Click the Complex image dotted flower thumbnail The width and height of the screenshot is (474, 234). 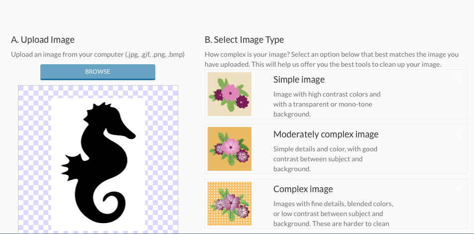tap(229, 204)
